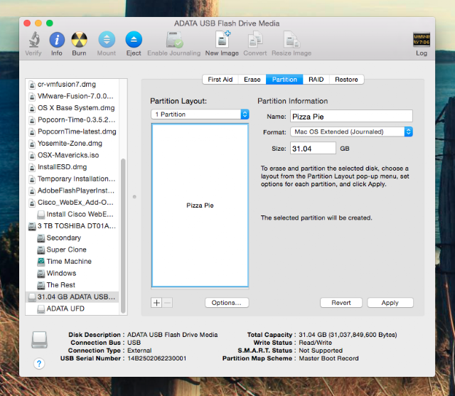Open the Format dropdown menu
The width and height of the screenshot is (455, 396).
click(351, 132)
